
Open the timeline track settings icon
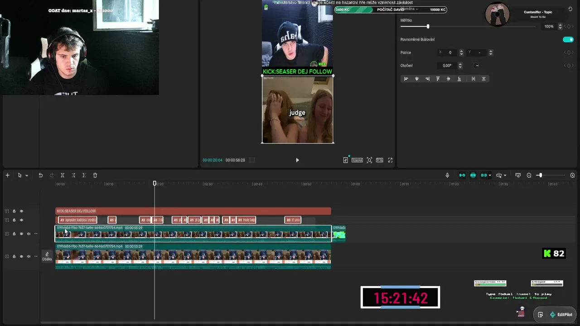point(518,175)
